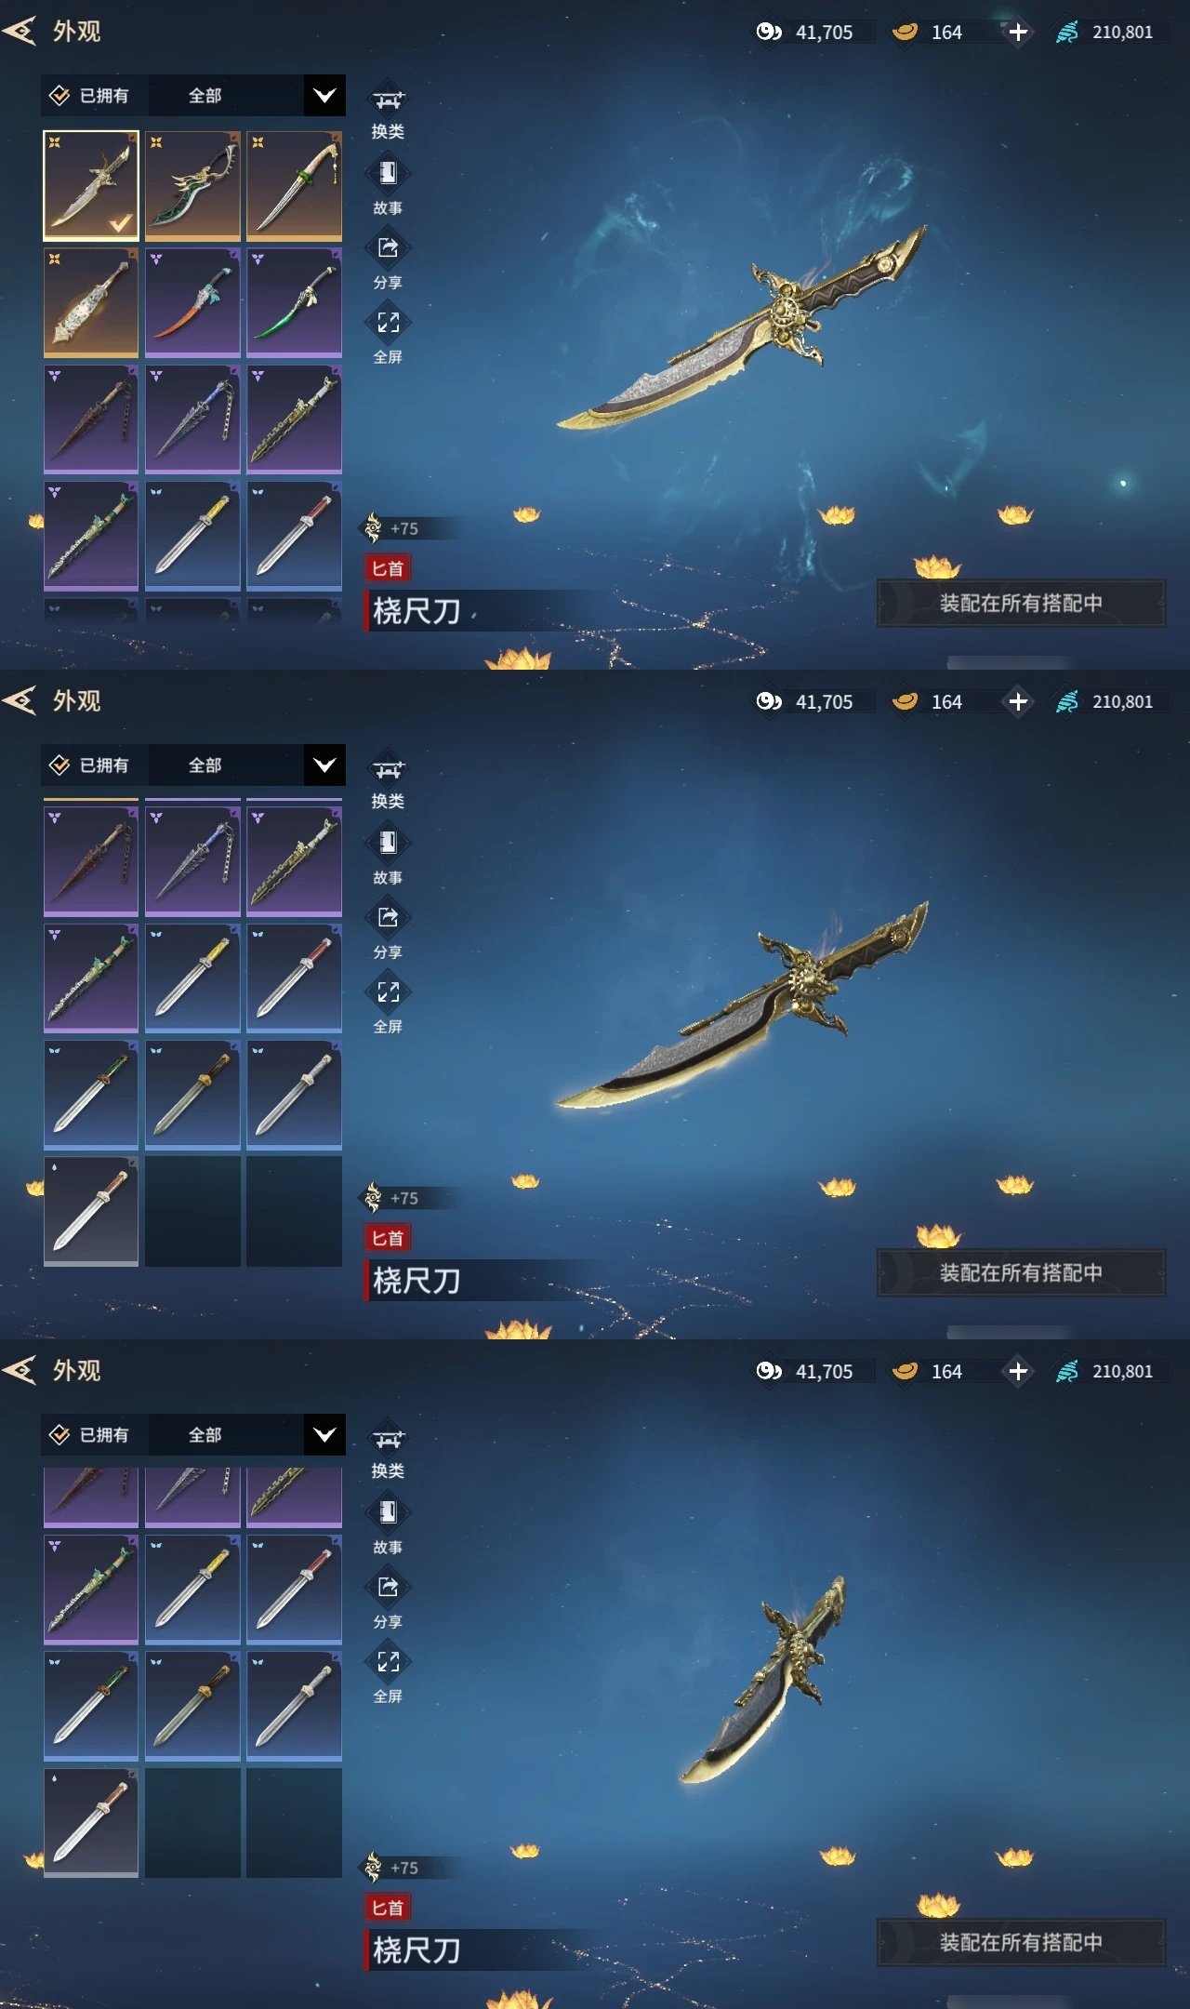Toggle the 已拥有 owned filter in bottommost screen
Screen dimensions: 1190x2009
(90, 1435)
